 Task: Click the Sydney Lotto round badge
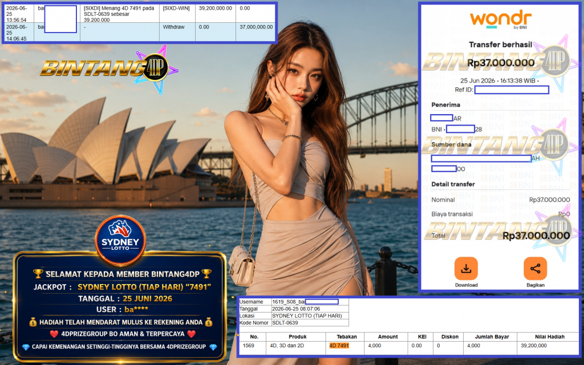pyautogui.click(x=120, y=240)
